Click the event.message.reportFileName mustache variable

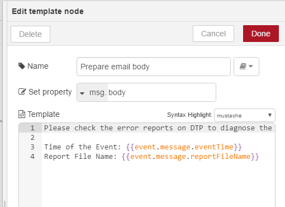190,157
